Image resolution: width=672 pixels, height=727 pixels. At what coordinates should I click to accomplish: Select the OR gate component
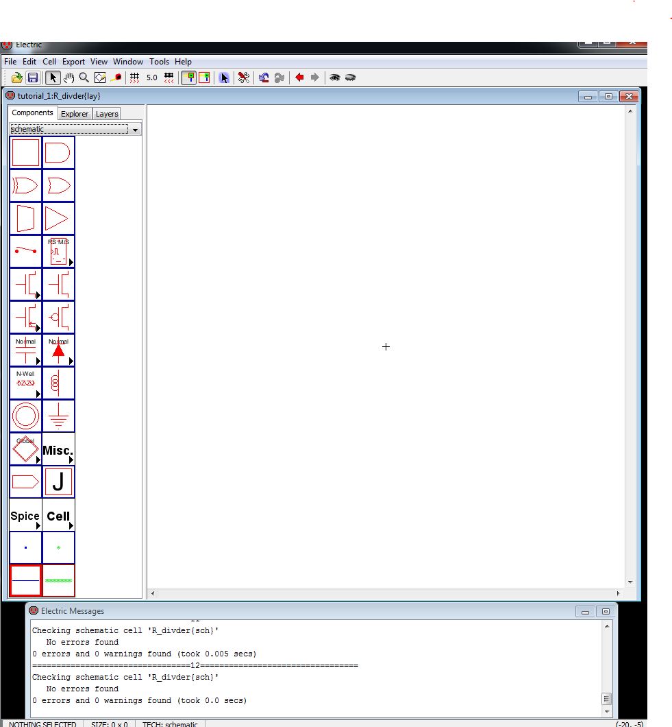pos(58,185)
